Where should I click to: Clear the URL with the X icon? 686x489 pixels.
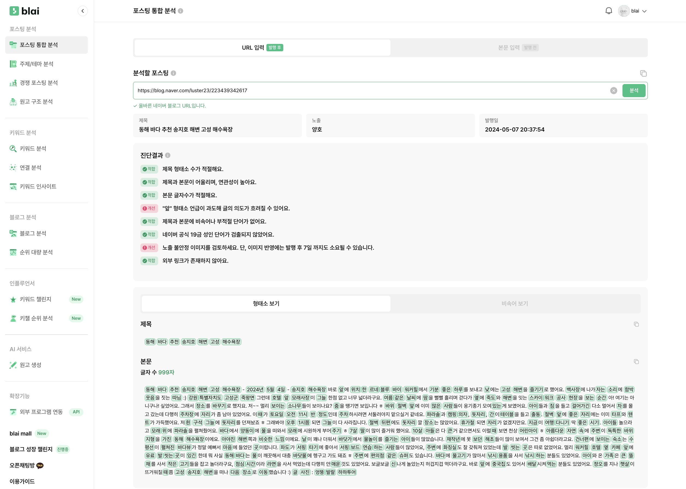[613, 91]
